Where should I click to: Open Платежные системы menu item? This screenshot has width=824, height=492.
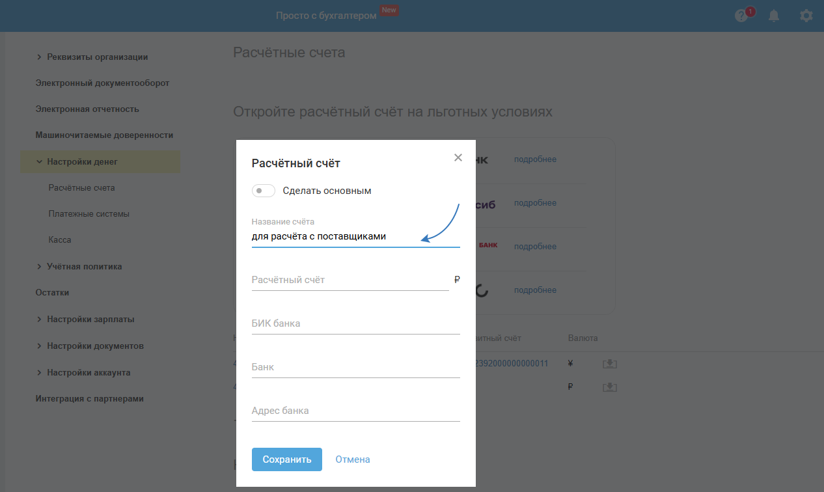[x=89, y=213]
